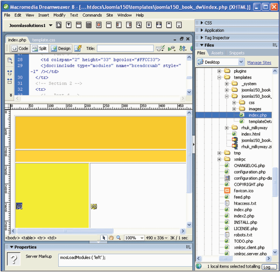Click the question mark icon in Properties
This screenshot has width=280, height=272.
point(14,259)
